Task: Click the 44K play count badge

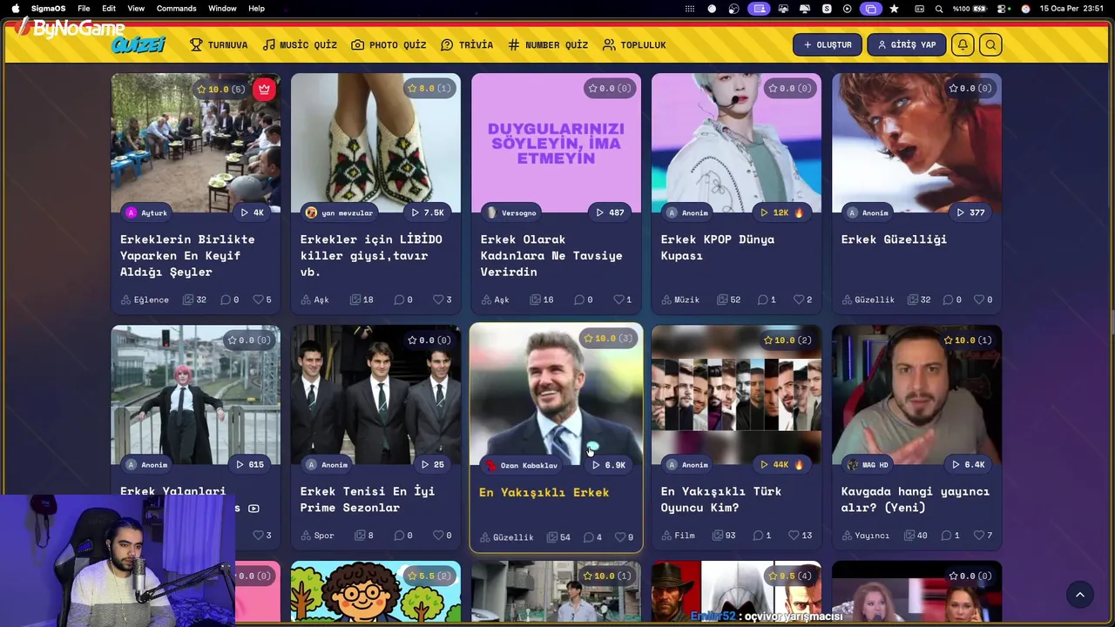Action: [781, 465]
